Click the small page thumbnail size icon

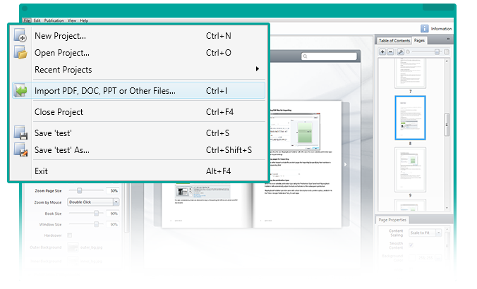[x=408, y=52]
